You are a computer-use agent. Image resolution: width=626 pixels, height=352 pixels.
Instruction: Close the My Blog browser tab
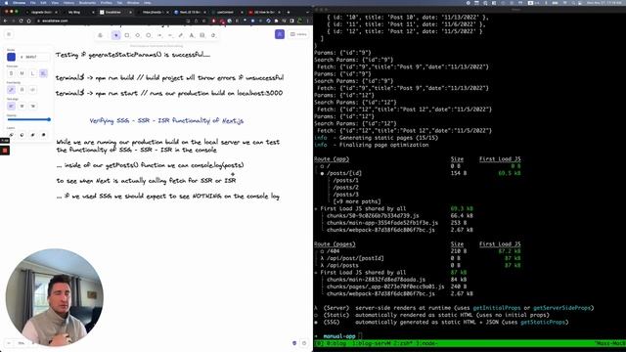93,12
